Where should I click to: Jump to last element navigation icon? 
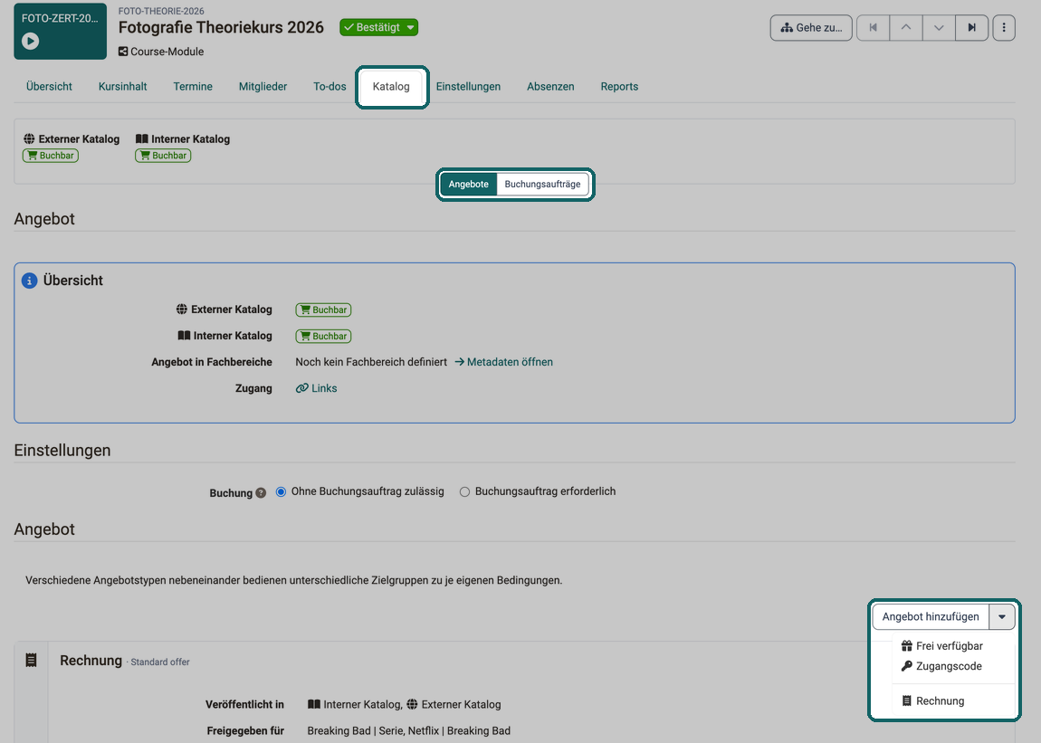coord(972,28)
